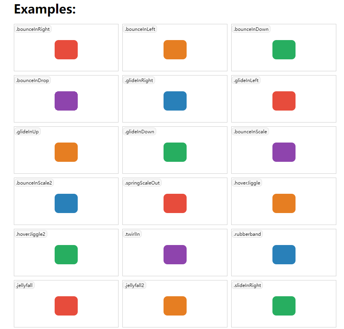
Task: Click the .springScaleOut label
Action: pyautogui.click(x=142, y=183)
